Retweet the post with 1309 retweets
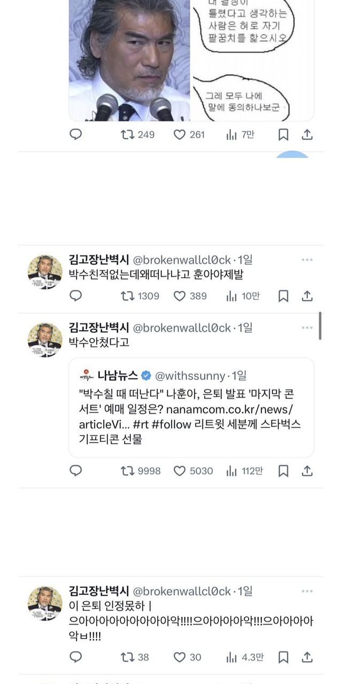The width and height of the screenshot is (342, 684). 128,296
